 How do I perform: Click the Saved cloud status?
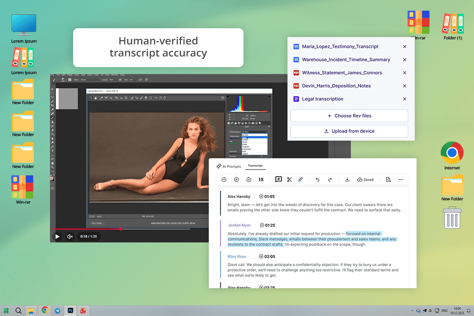click(x=365, y=180)
